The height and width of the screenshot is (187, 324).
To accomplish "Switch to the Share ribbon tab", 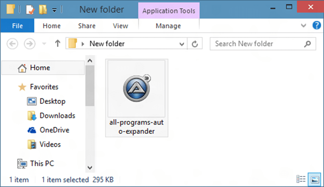I will tap(87, 26).
